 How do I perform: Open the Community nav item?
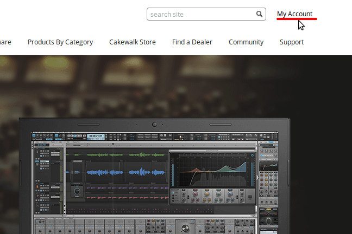click(246, 42)
